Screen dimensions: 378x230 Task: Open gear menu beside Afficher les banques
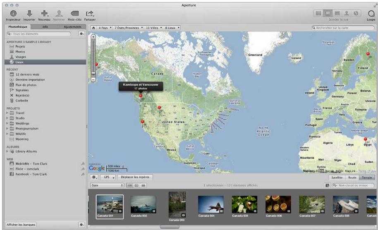82,225
